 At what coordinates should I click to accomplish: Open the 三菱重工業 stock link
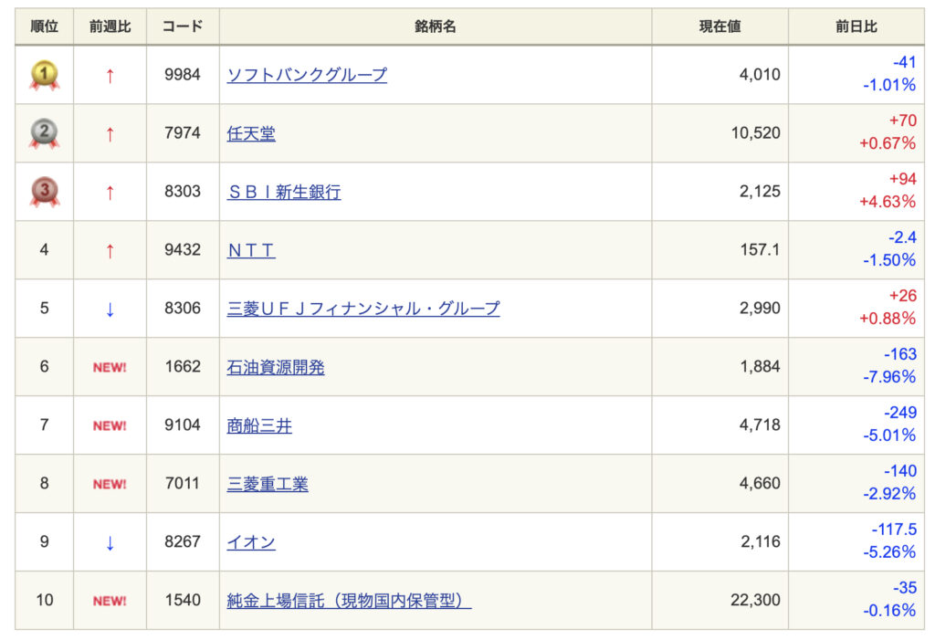pos(268,484)
